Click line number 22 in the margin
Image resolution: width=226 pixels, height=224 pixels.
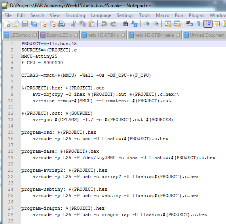coord(11,177)
